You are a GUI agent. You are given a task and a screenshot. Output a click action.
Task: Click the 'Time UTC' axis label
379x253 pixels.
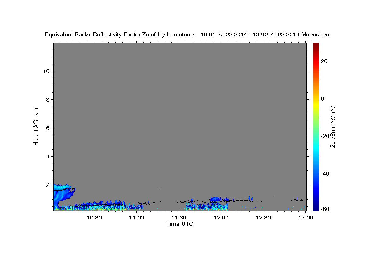point(180,224)
